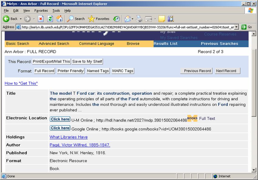
Task: Open the Tools menu
Action: pyautogui.click(x=56, y=11)
